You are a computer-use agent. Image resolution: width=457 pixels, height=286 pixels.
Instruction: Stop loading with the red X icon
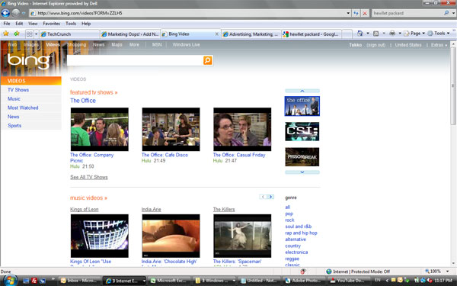pyautogui.click(x=365, y=13)
